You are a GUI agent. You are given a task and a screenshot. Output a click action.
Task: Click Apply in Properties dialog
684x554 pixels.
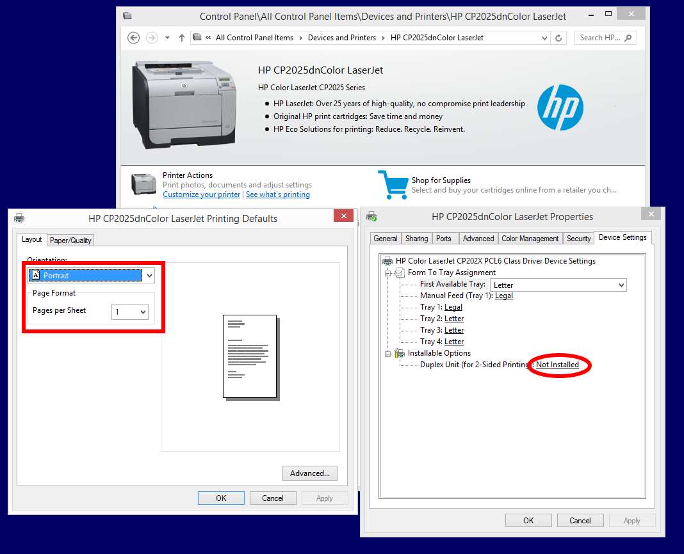[x=632, y=521]
